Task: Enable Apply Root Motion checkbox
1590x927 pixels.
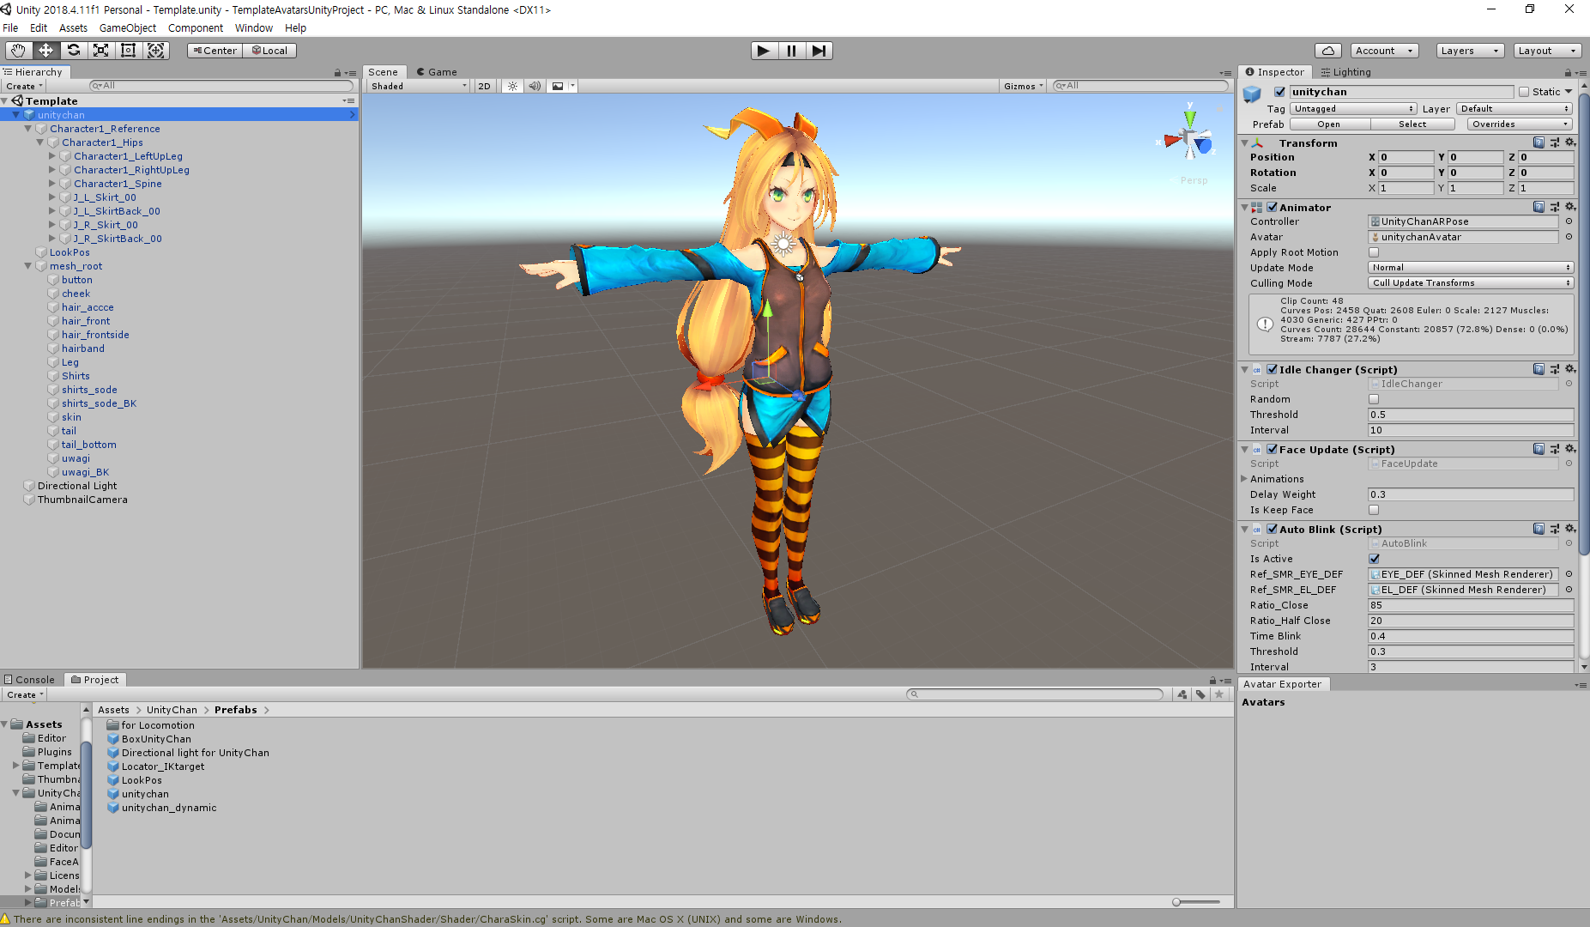Action: coord(1374,252)
